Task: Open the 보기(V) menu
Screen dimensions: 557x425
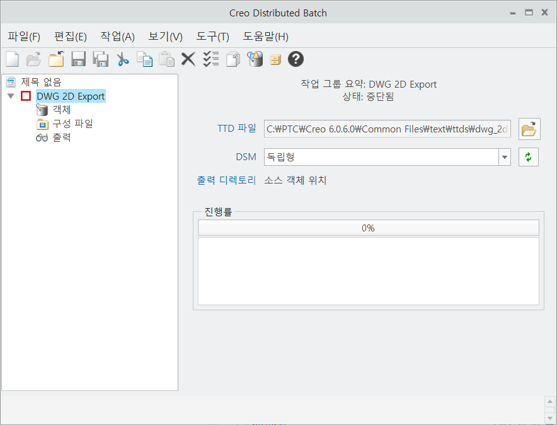Action: point(166,36)
